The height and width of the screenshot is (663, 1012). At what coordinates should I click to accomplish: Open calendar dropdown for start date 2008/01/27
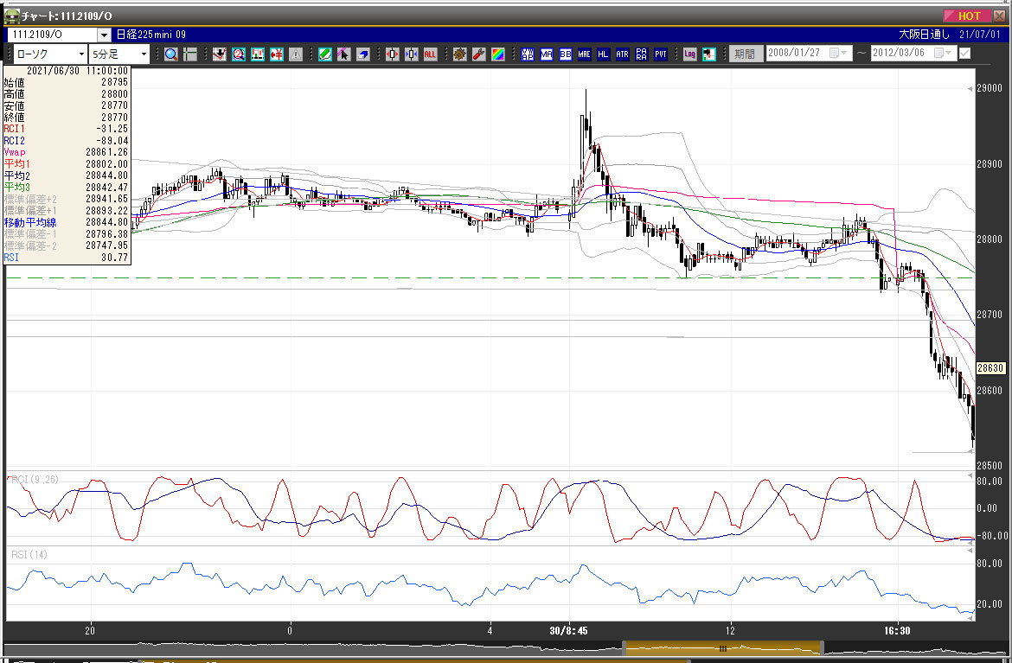pyautogui.click(x=838, y=53)
